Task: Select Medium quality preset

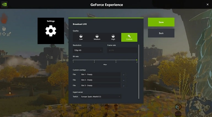Action: point(97,37)
